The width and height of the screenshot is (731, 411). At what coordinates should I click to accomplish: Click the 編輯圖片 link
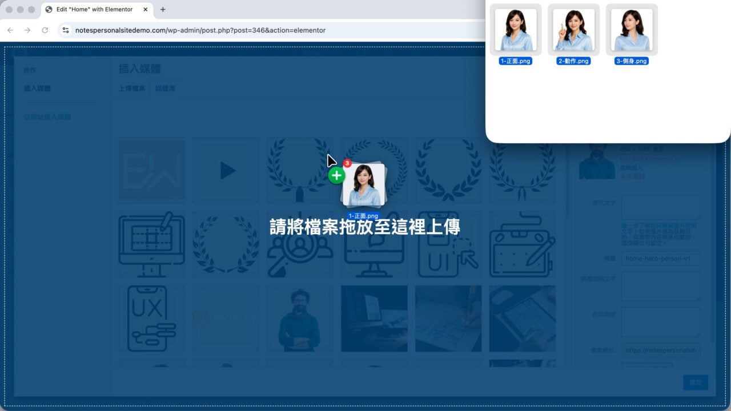pyautogui.click(x=632, y=168)
